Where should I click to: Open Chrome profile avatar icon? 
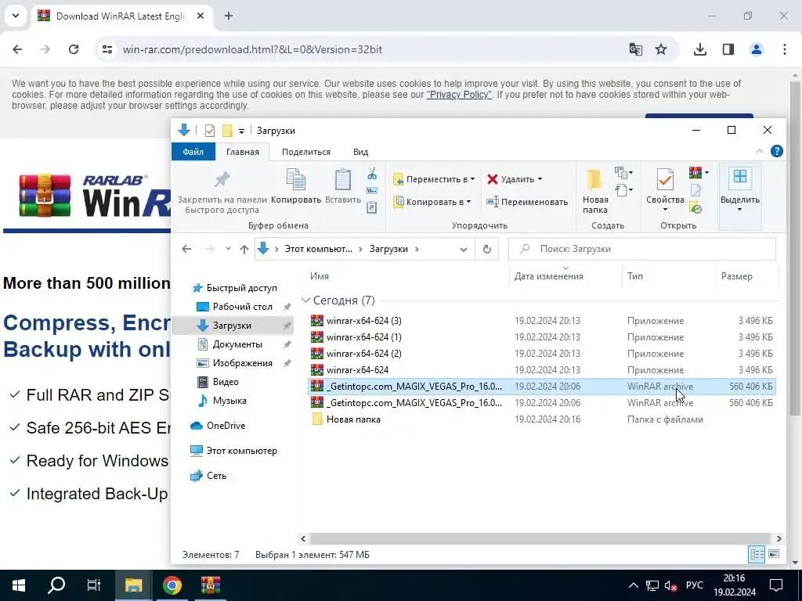pos(756,49)
